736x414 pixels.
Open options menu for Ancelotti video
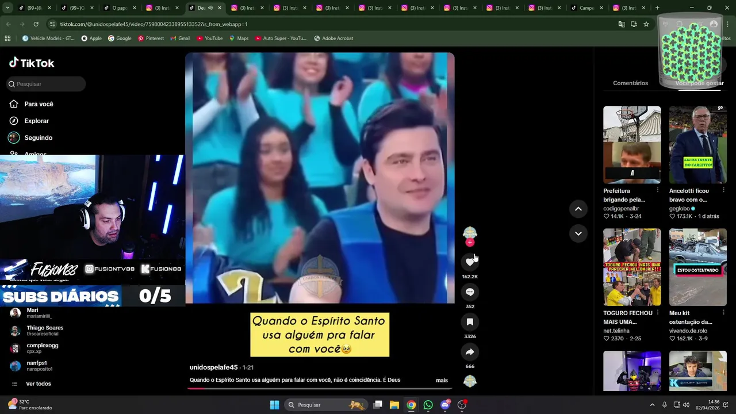[x=723, y=190]
